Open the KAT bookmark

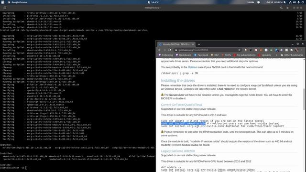tap(215, 55)
